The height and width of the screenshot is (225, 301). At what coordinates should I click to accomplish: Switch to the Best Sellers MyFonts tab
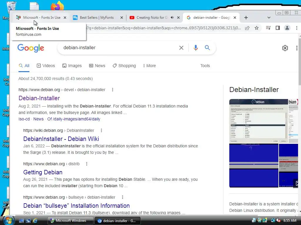coord(96,18)
